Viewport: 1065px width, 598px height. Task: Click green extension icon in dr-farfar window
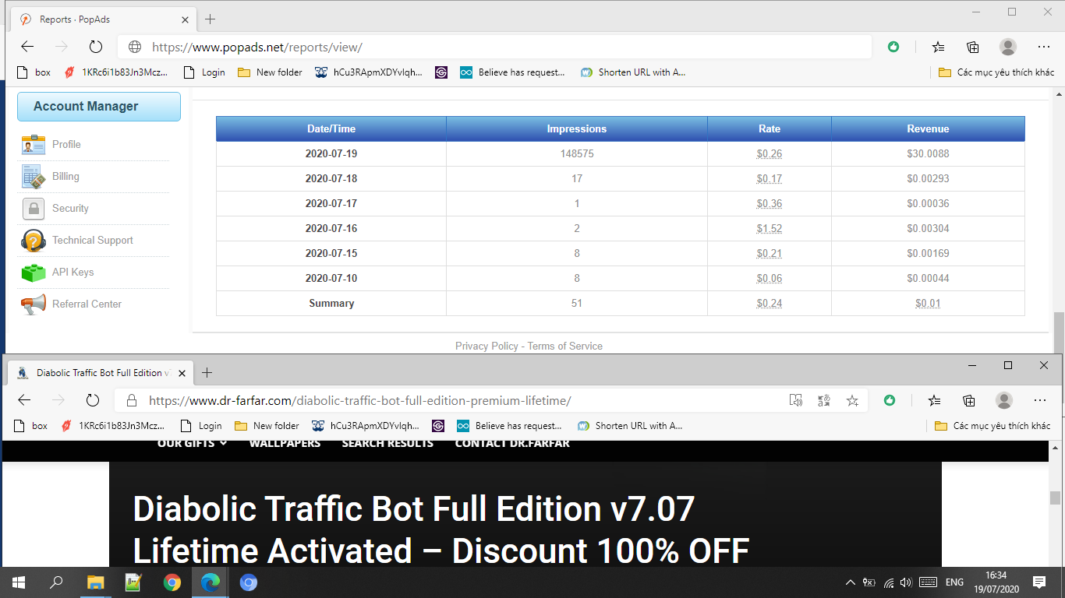click(x=890, y=400)
